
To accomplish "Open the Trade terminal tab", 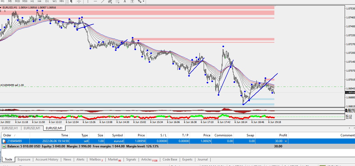I will tap(8, 159).
